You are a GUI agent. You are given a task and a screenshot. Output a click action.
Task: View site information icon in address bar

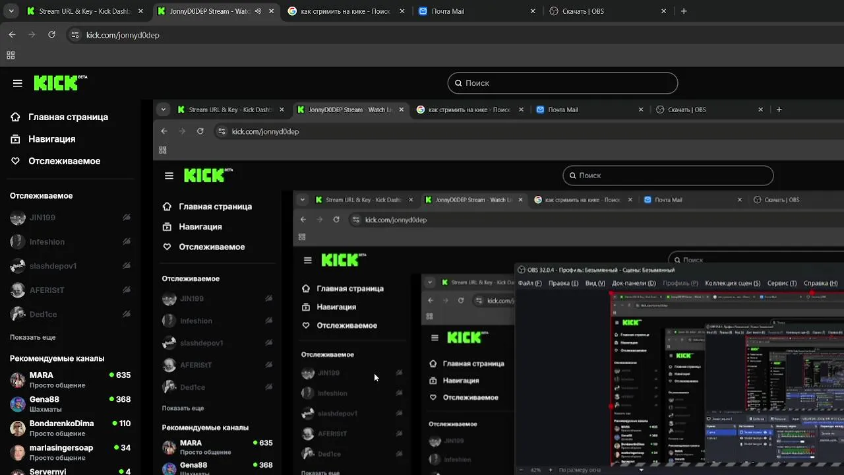pos(75,35)
